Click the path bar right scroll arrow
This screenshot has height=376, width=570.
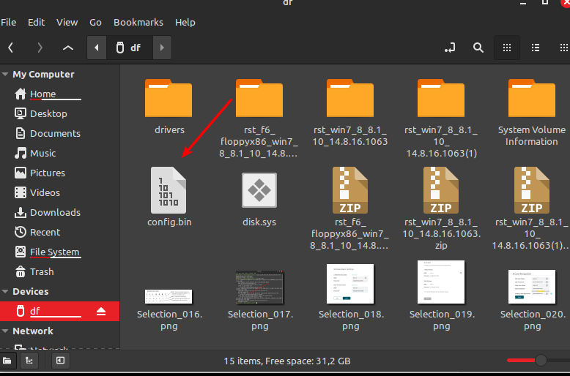(162, 48)
